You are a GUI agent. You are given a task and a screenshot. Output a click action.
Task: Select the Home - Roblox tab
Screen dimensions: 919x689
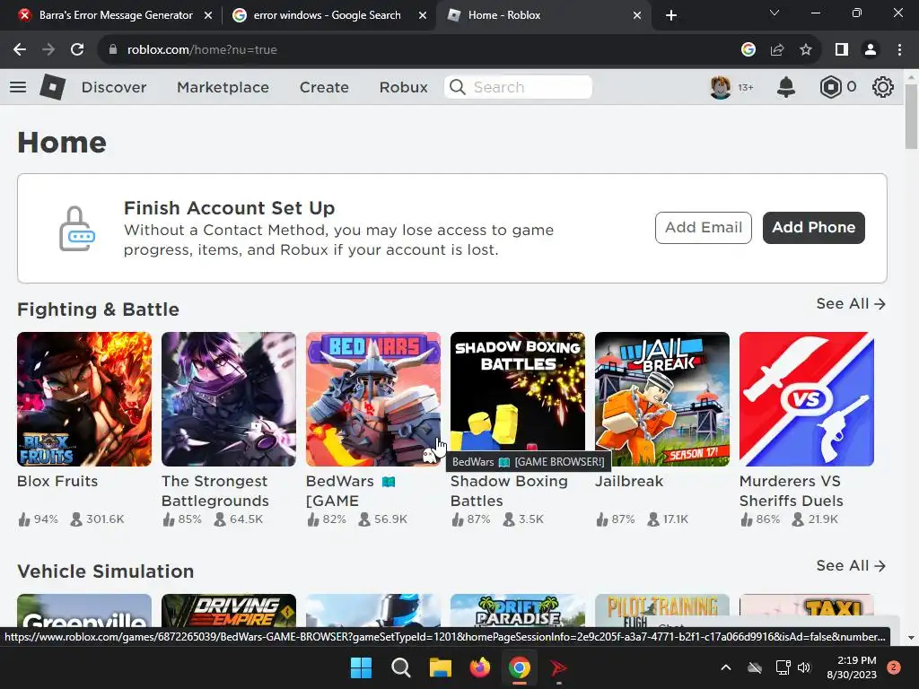point(543,15)
